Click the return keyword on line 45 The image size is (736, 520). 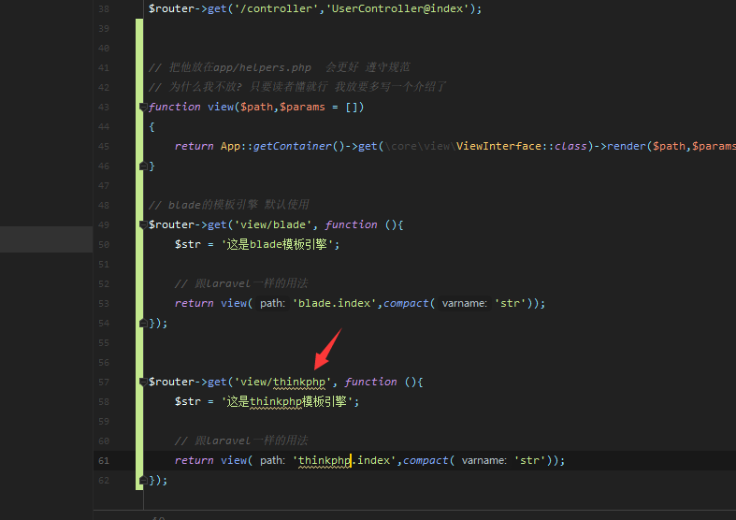194,147
